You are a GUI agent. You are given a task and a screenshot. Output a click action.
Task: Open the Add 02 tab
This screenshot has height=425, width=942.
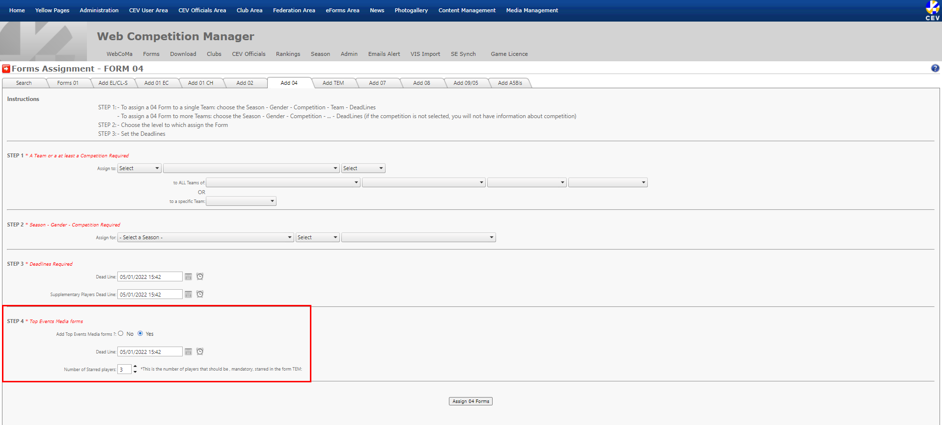245,83
